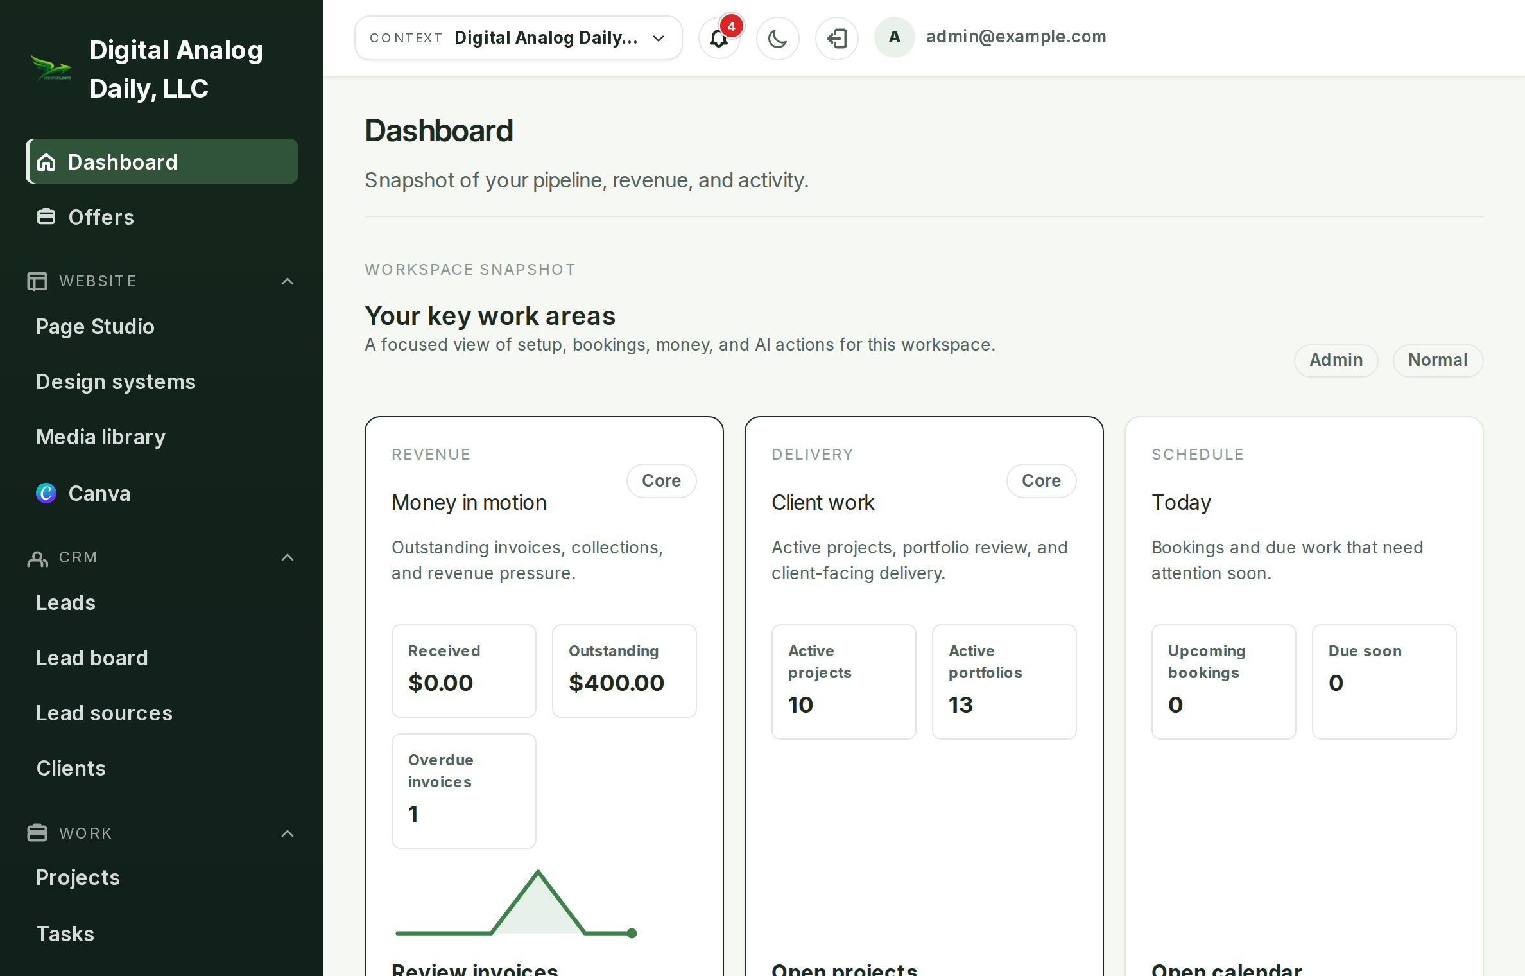This screenshot has width=1525, height=976.
Task: Open the user avatar A
Action: point(894,37)
